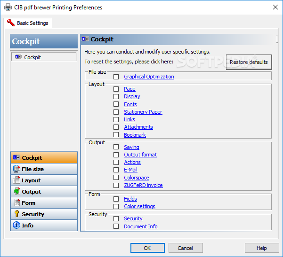This screenshot has width=283, height=257.
Task: Open the Output section in sidebar
Action: (44, 191)
